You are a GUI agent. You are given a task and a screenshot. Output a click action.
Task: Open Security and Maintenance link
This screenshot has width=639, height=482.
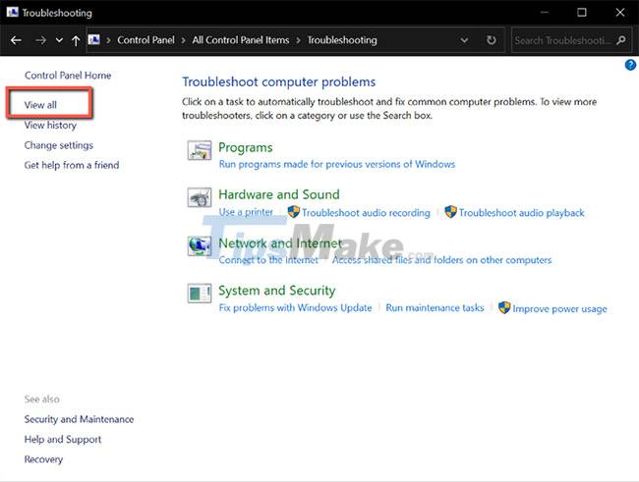tap(79, 419)
